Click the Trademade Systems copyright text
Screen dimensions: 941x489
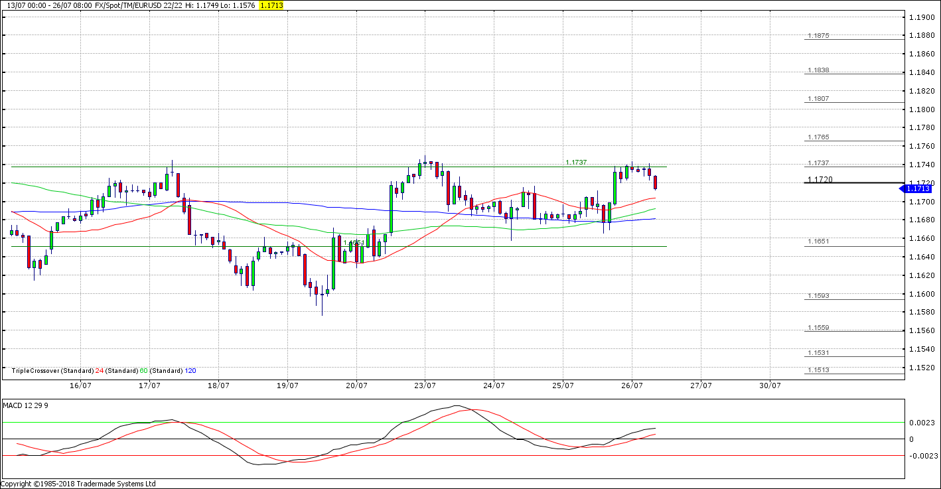click(78, 484)
